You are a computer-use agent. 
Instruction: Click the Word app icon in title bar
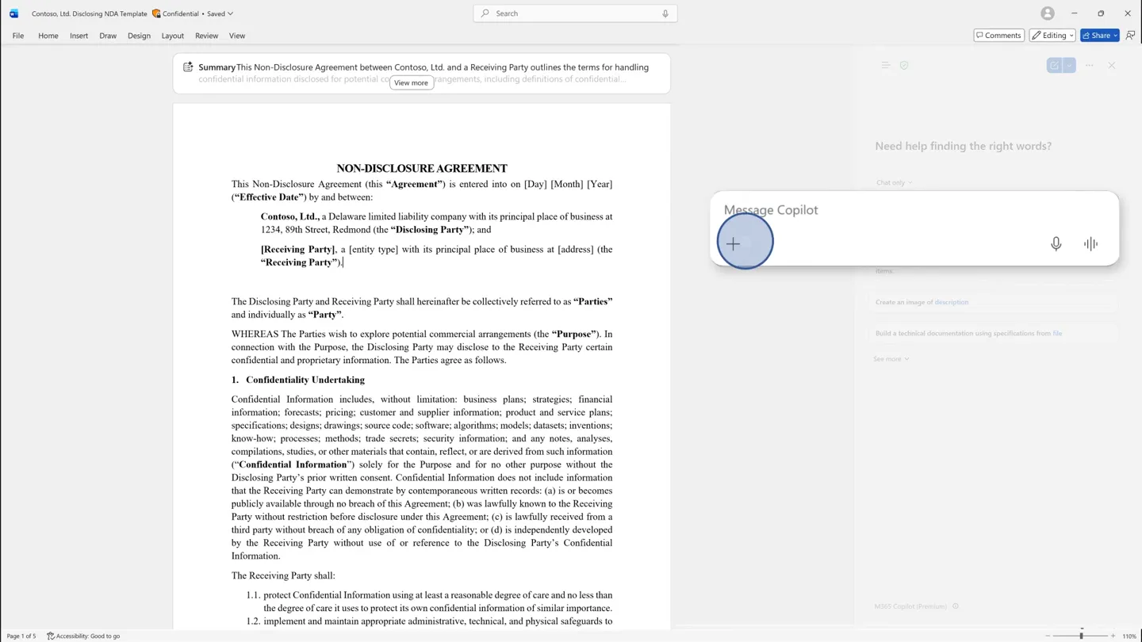(13, 13)
